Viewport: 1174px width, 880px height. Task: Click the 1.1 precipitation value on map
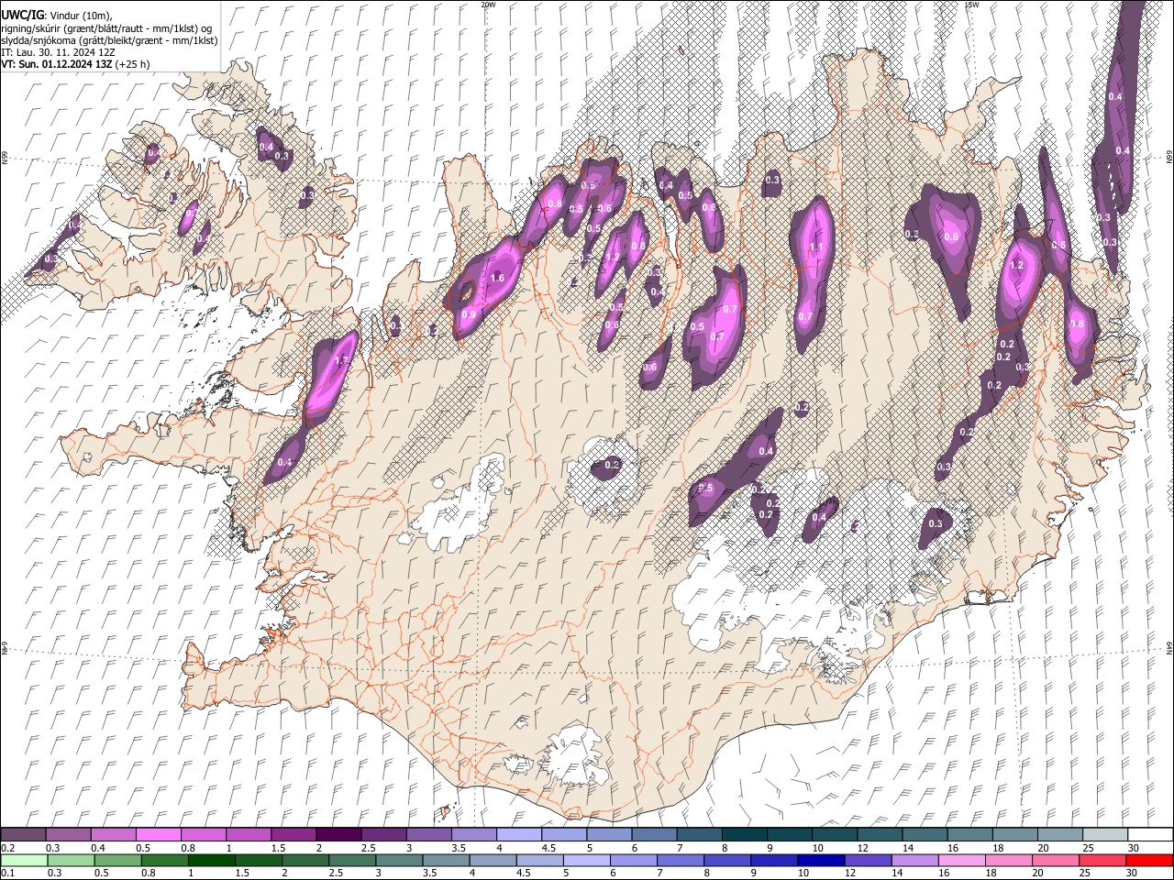(x=815, y=247)
